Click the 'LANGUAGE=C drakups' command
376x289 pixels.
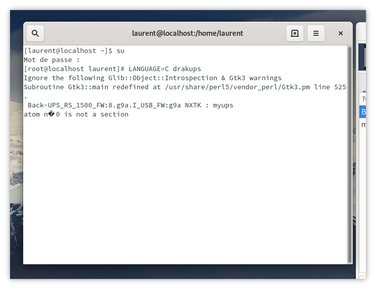(164, 69)
